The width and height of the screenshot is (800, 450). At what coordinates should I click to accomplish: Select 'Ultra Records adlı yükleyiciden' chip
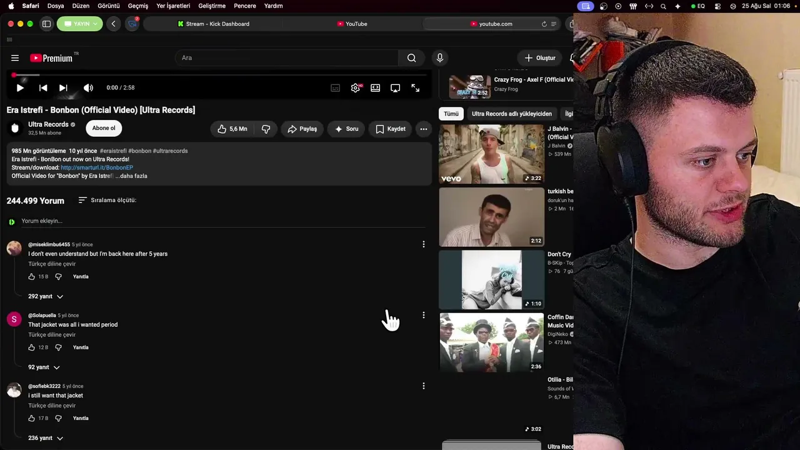click(x=512, y=114)
